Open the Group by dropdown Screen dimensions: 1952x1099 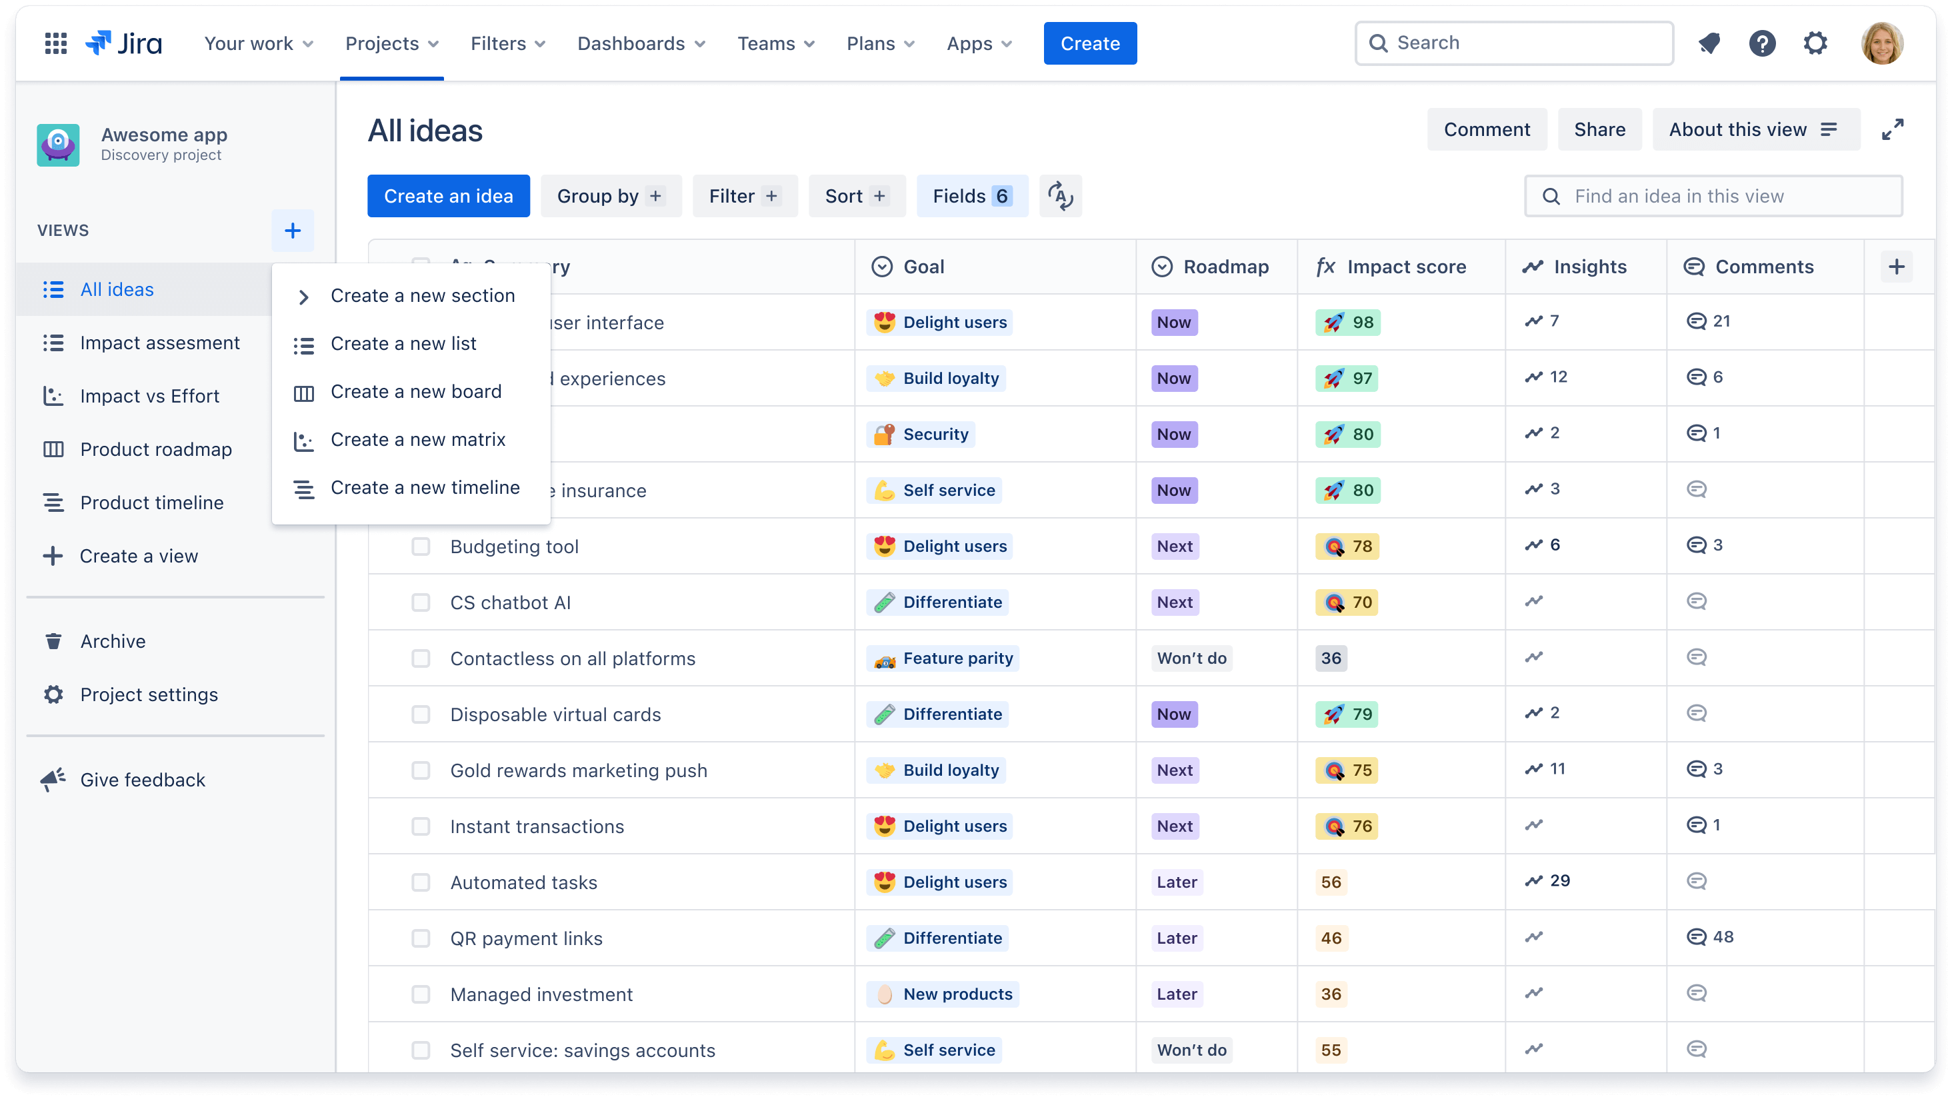(609, 196)
